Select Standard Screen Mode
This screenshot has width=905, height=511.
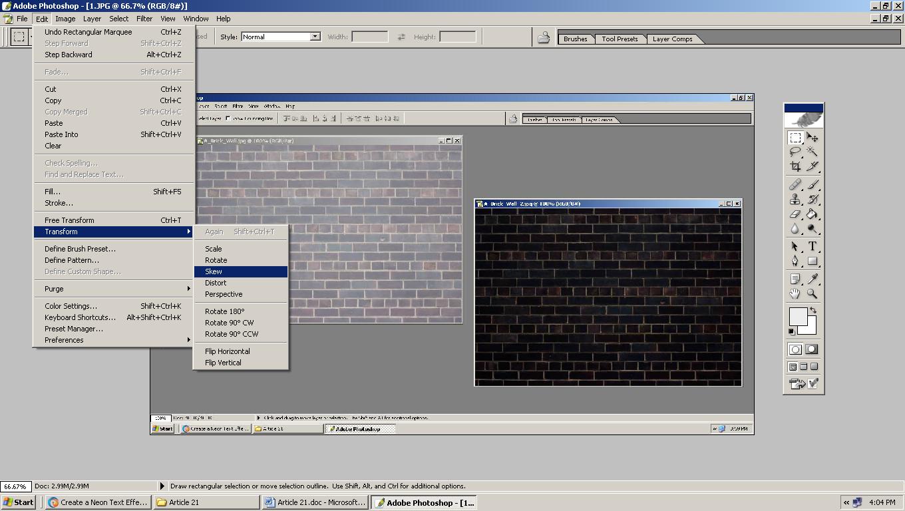[x=793, y=367]
